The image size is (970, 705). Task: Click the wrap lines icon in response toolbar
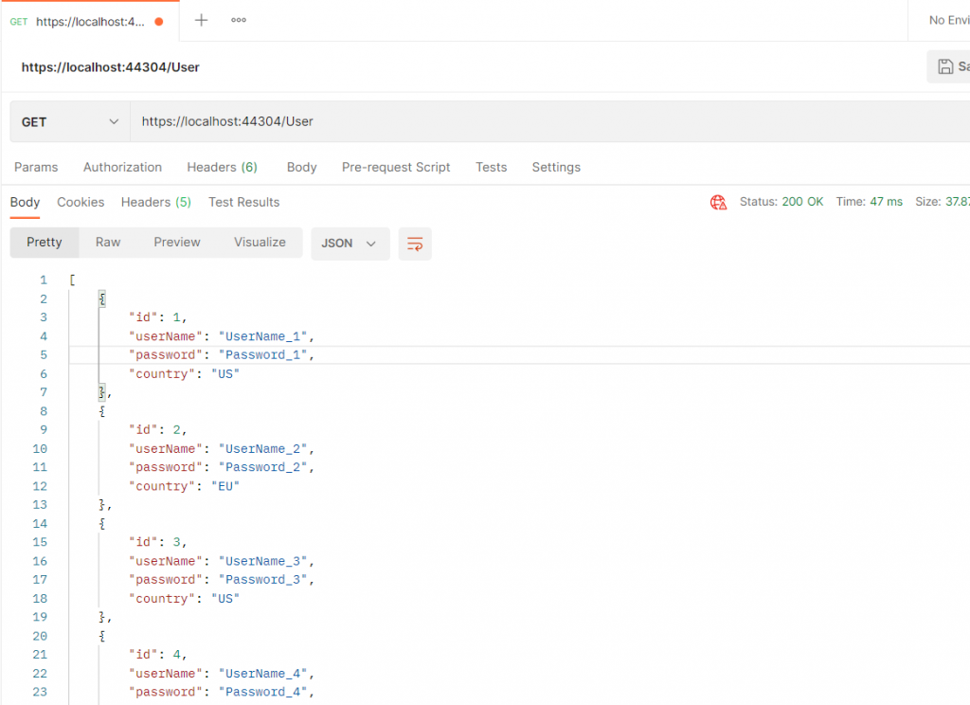point(415,244)
